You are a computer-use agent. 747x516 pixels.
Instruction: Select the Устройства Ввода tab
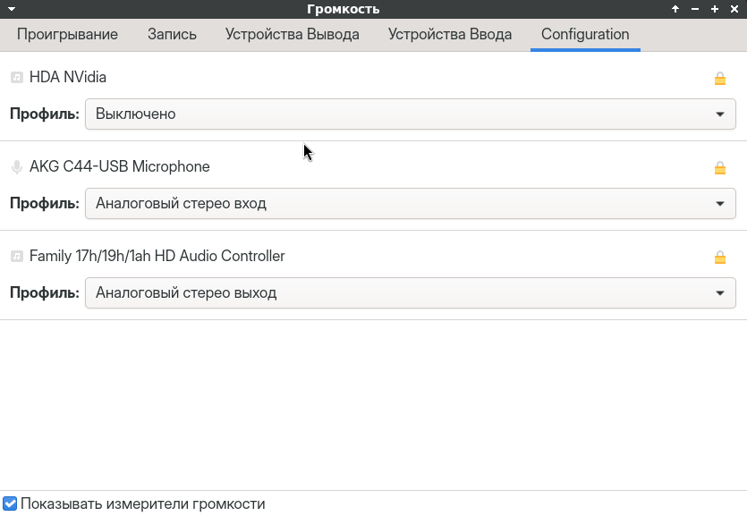click(450, 35)
